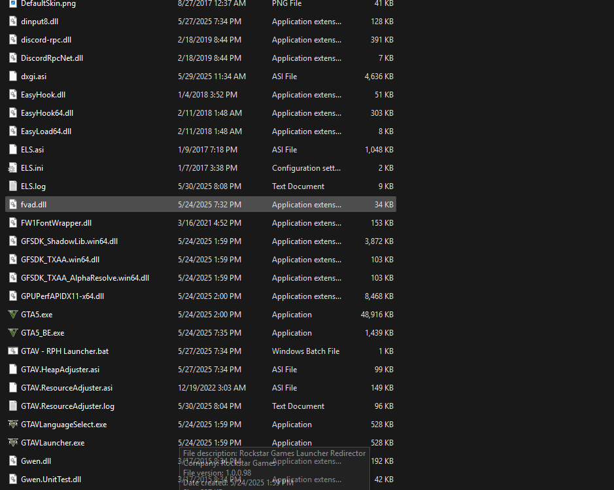Select the file name GTAVLauncher.exe
This screenshot has height=490, width=614.
coord(53,443)
